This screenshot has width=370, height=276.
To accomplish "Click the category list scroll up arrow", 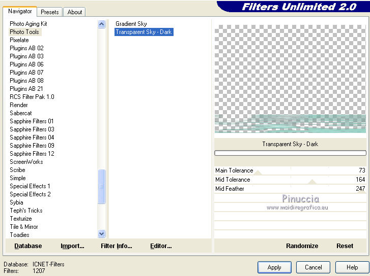I will [101, 24].
